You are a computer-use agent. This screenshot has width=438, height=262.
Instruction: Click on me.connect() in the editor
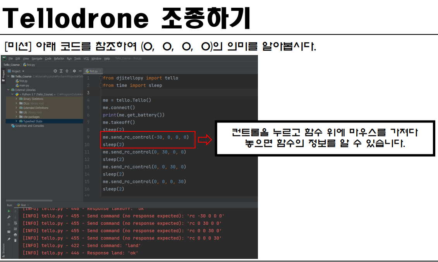[x=119, y=107]
